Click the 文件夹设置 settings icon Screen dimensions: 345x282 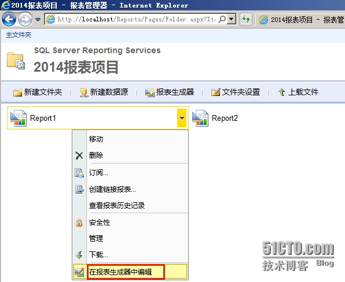point(215,92)
